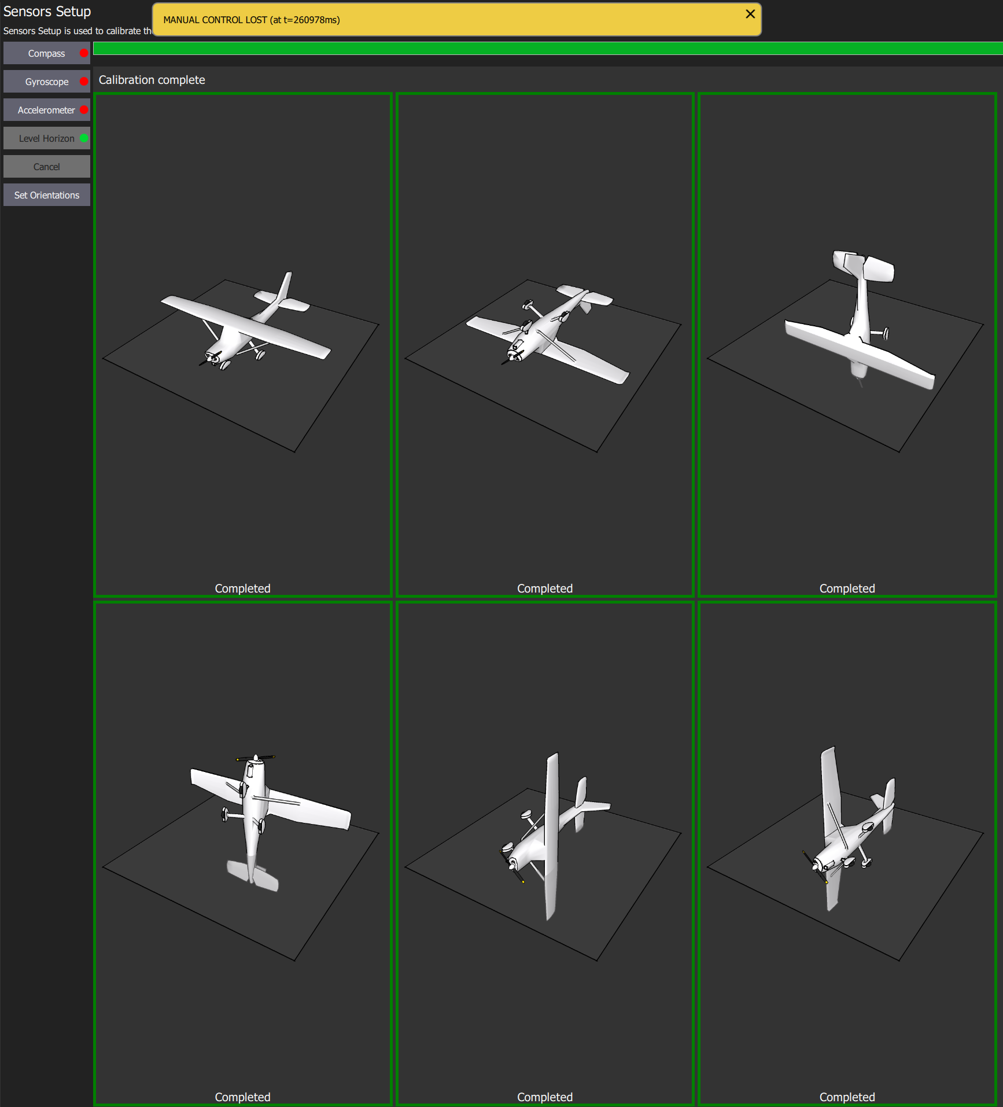Select Level Horizon calibration
1003x1107 pixels.
46,138
